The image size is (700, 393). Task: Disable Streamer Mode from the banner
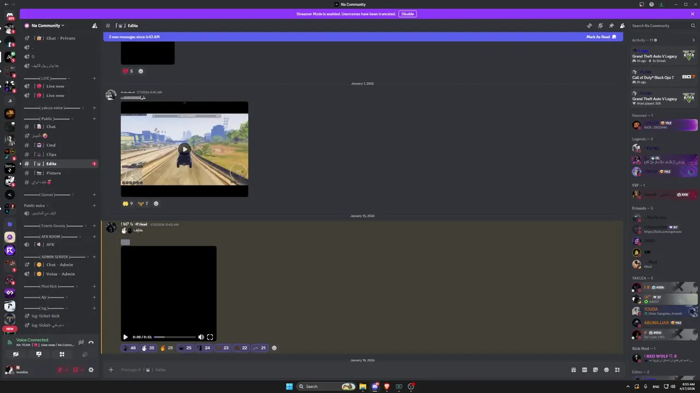(407, 14)
